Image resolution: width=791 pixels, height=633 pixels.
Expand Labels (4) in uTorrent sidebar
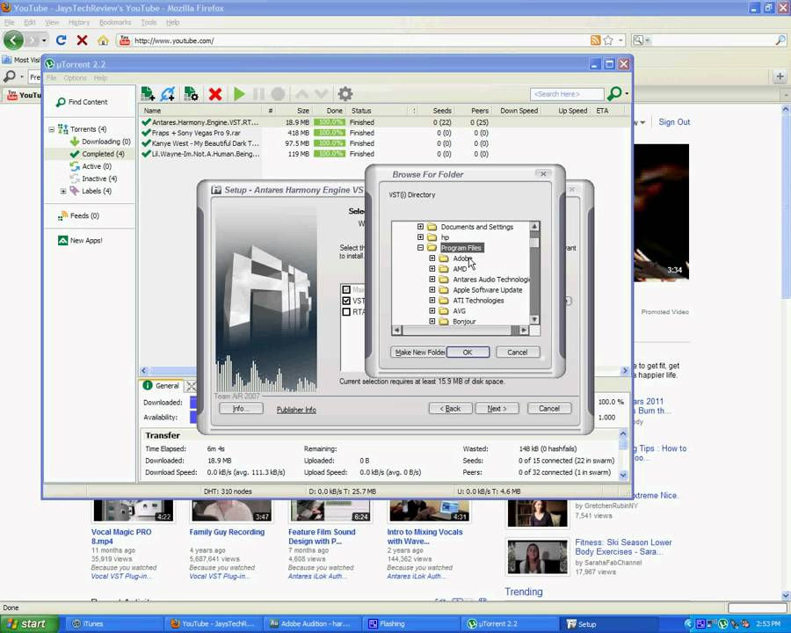[x=63, y=192]
